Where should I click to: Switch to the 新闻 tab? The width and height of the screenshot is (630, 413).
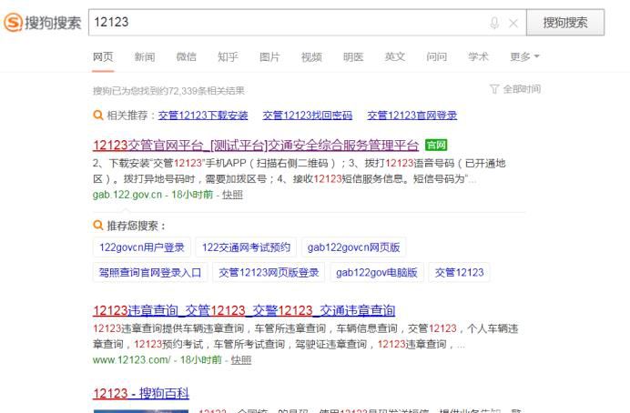145,57
